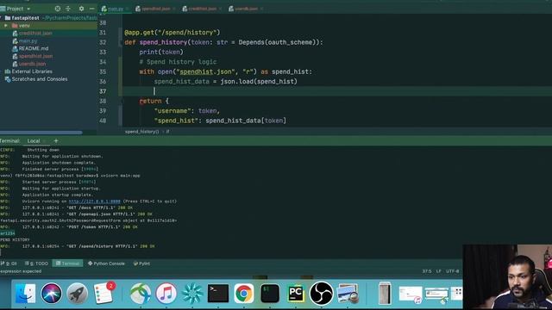This screenshot has width=552, height=310.
Task: Add a new terminal session with plus
Action: pyautogui.click(x=56, y=141)
